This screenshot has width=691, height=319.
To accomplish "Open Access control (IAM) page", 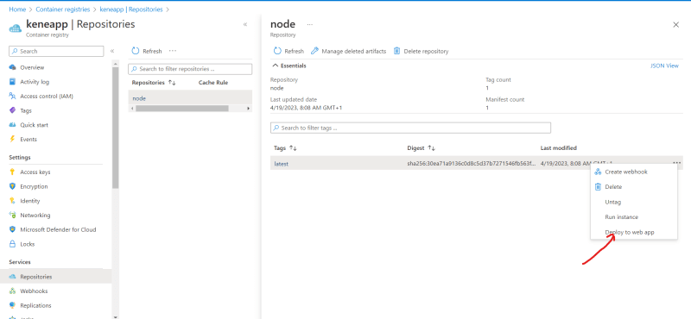I will [47, 96].
